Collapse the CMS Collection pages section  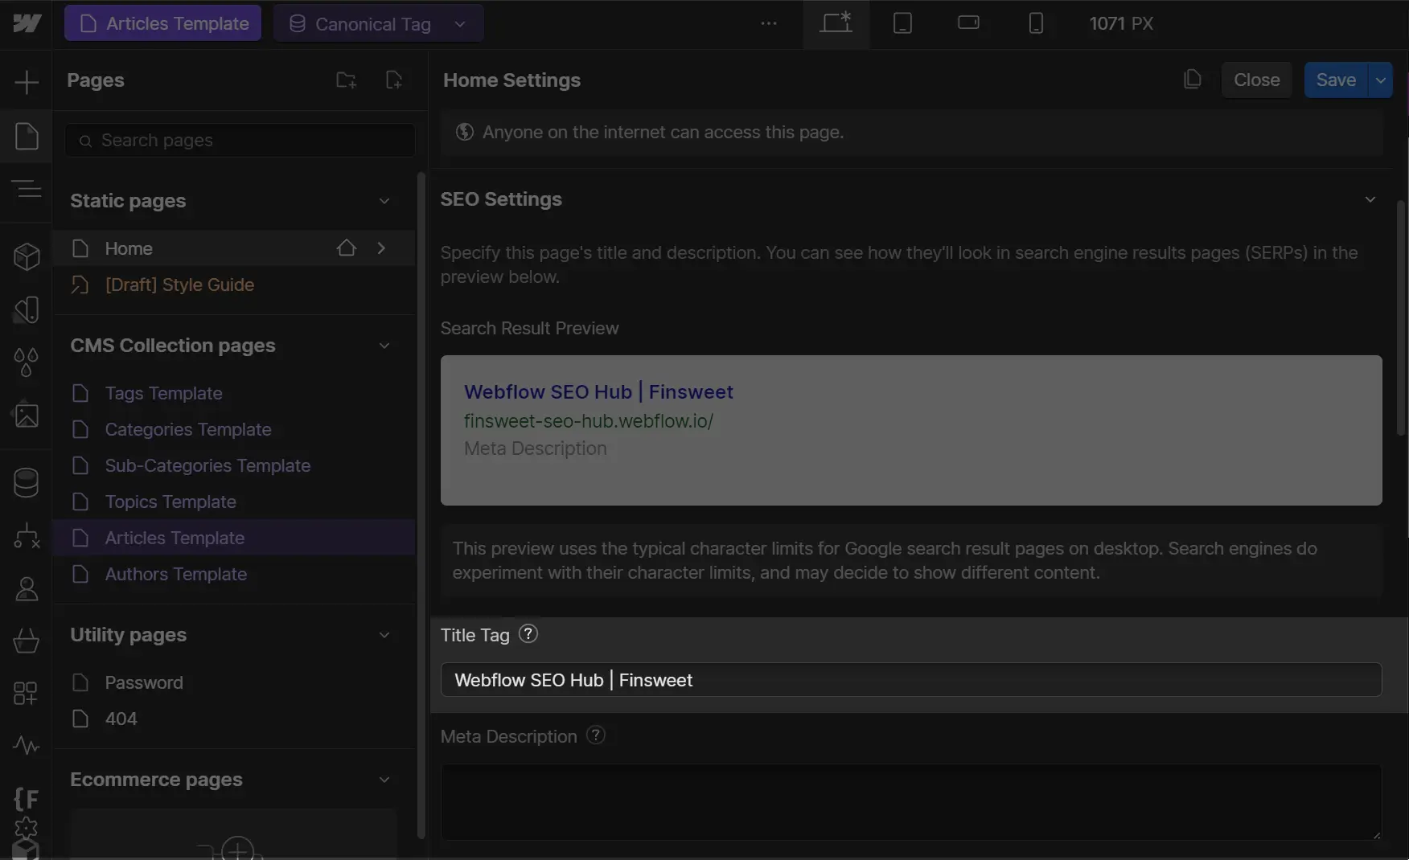pyautogui.click(x=384, y=346)
